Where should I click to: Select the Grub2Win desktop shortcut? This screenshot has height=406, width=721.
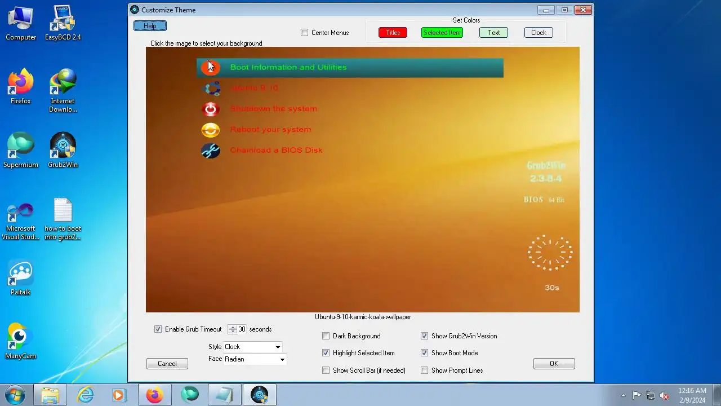click(63, 151)
